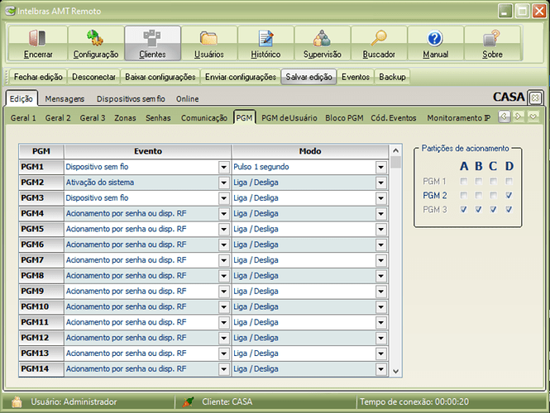
Task: Click the Encerrar door icon
Action: tap(37, 38)
